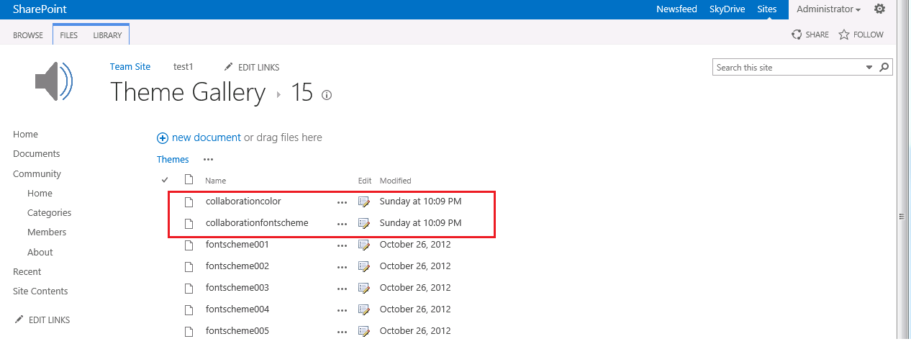Viewport: 911px width, 344px height.
Task: Click the search magnifier icon
Action: tap(884, 67)
